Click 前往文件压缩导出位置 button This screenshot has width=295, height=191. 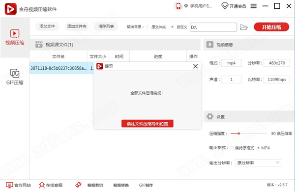pos(147,124)
